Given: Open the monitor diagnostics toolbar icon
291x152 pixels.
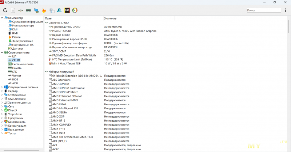Looking at the screenshot, I should tap(36, 10).
